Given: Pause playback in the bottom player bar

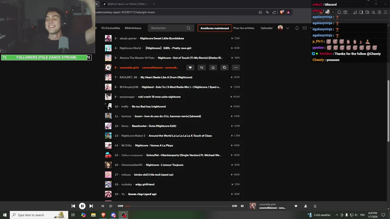Looking at the screenshot, I should 82,206.
